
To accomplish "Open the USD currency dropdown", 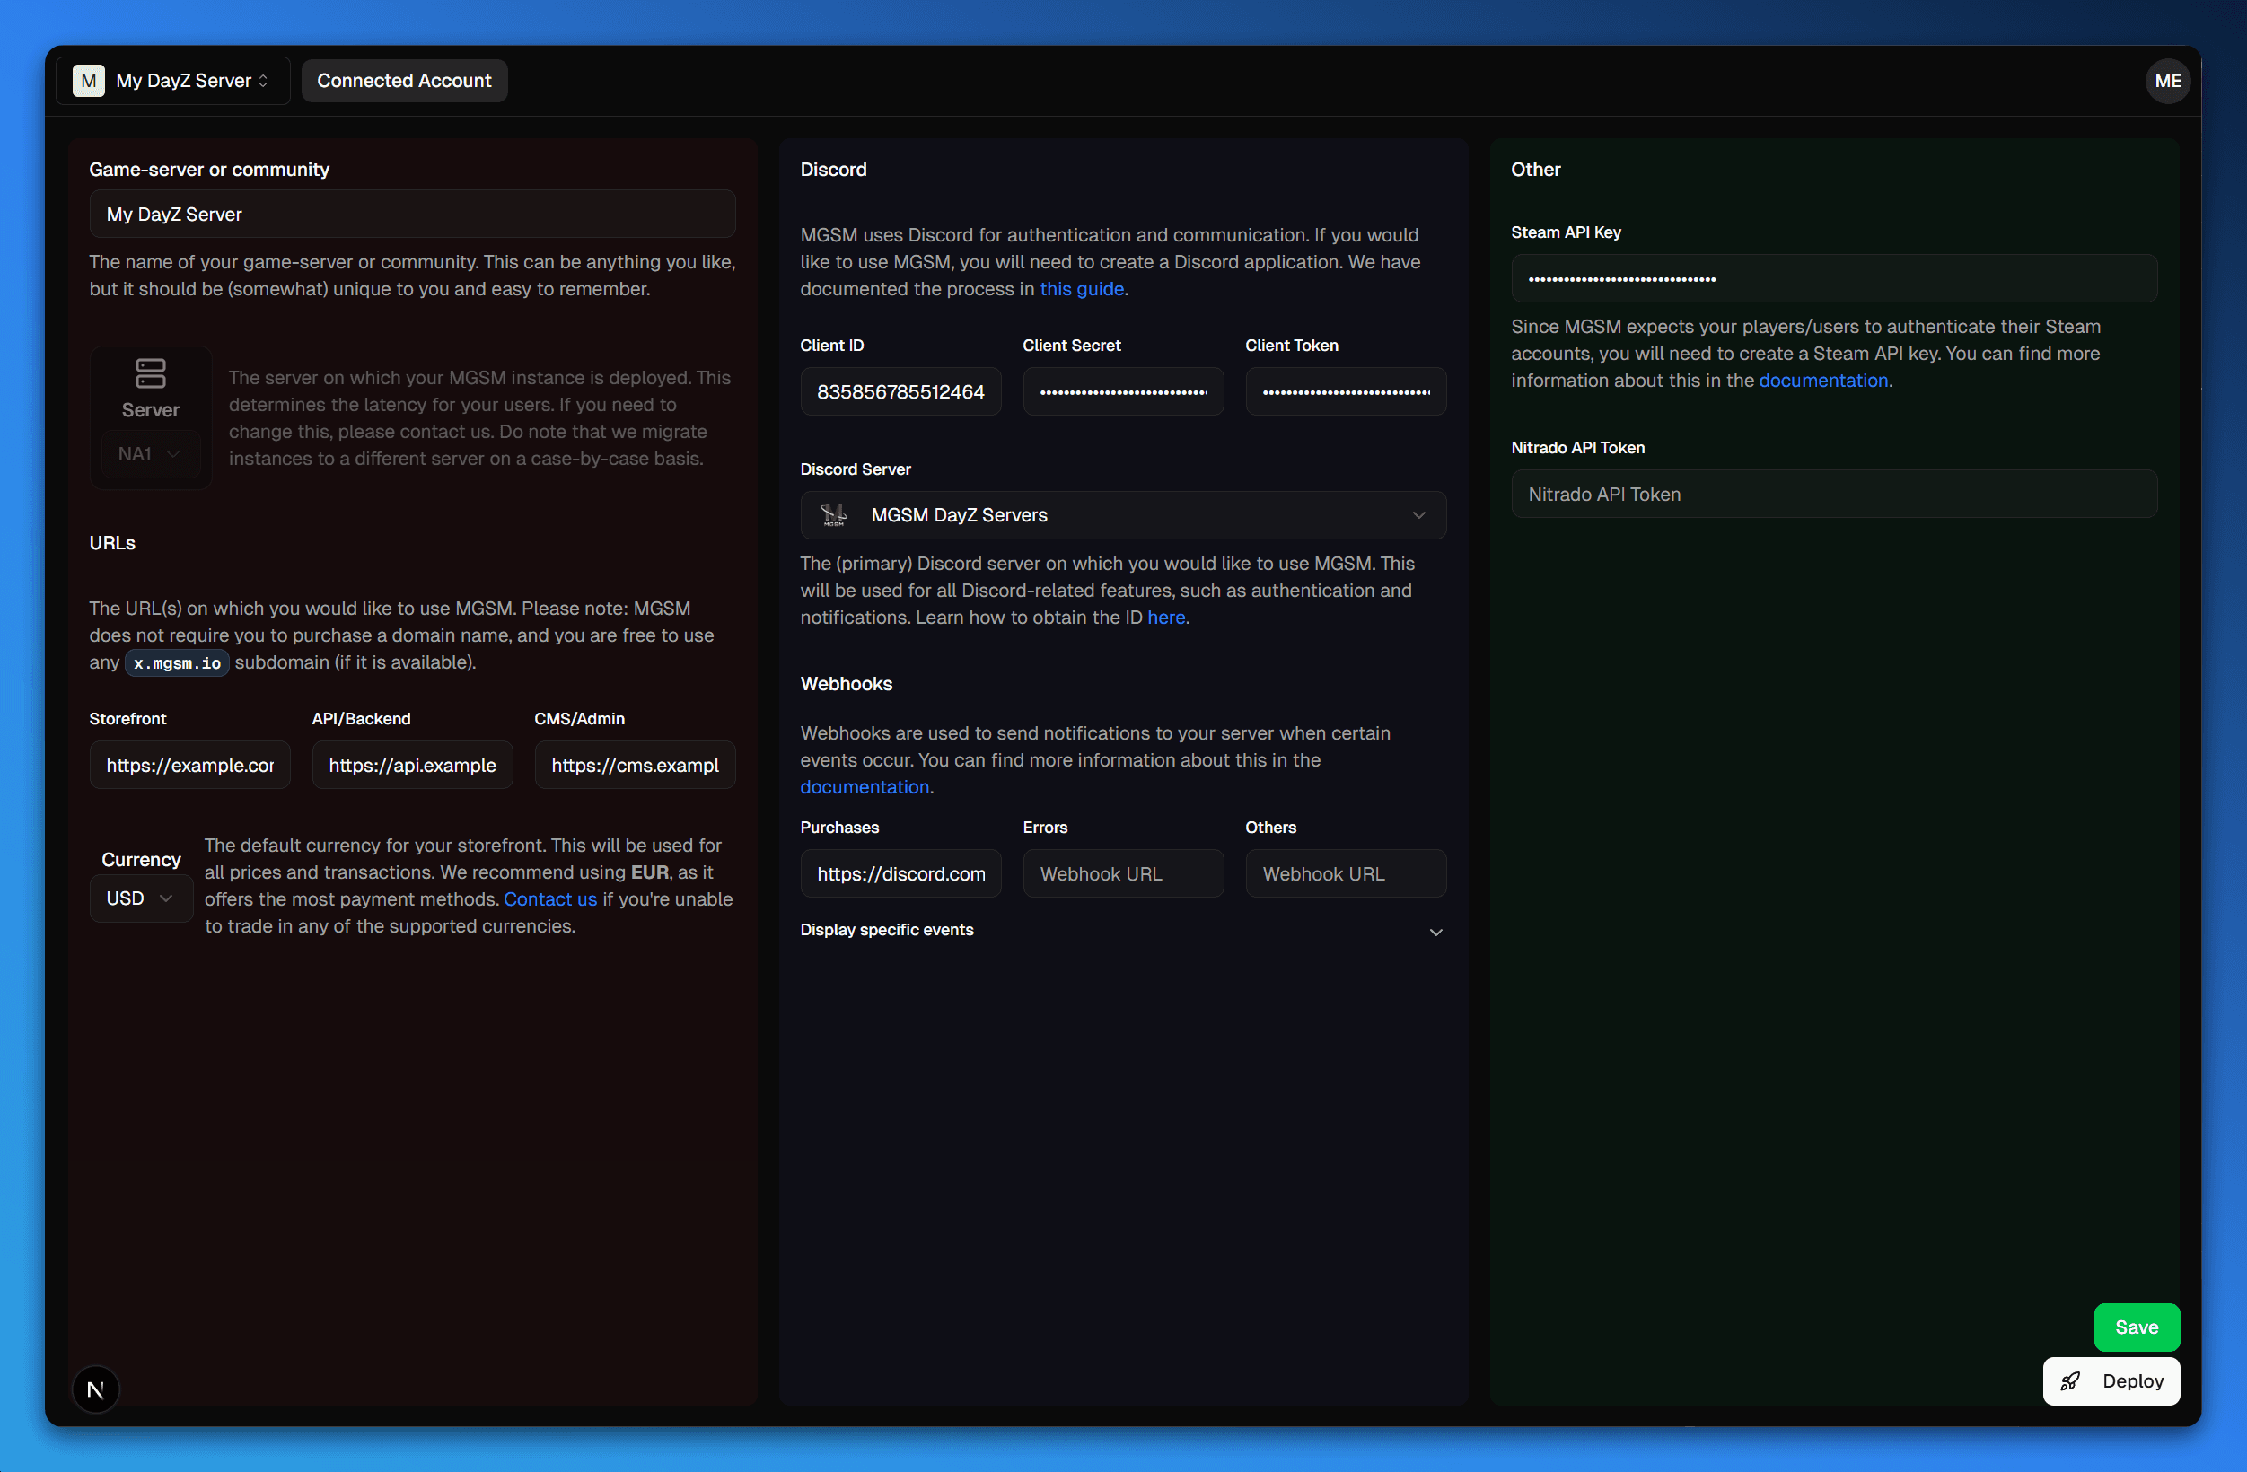I will [141, 898].
